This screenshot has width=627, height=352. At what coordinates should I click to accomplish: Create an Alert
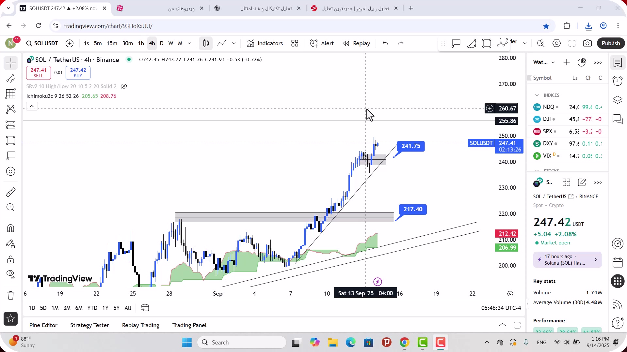[322, 43]
